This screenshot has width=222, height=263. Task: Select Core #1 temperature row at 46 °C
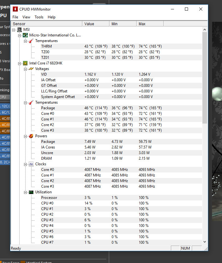coord(121,119)
